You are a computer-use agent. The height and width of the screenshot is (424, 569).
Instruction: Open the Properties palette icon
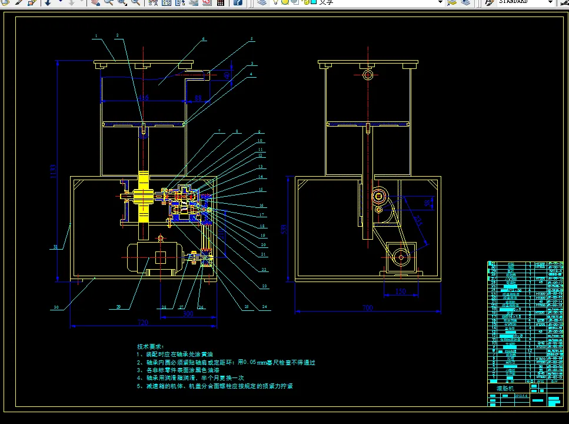(153, 2)
